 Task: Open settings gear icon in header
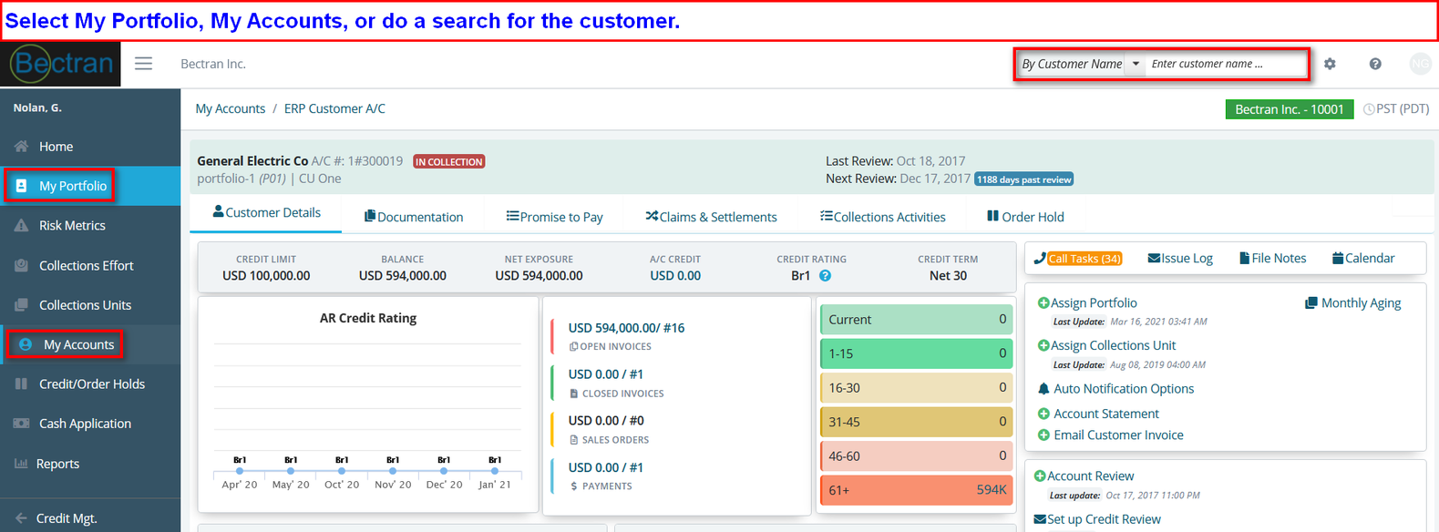[x=1330, y=64]
